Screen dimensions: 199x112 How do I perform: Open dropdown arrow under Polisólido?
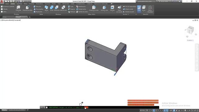click(18, 12)
